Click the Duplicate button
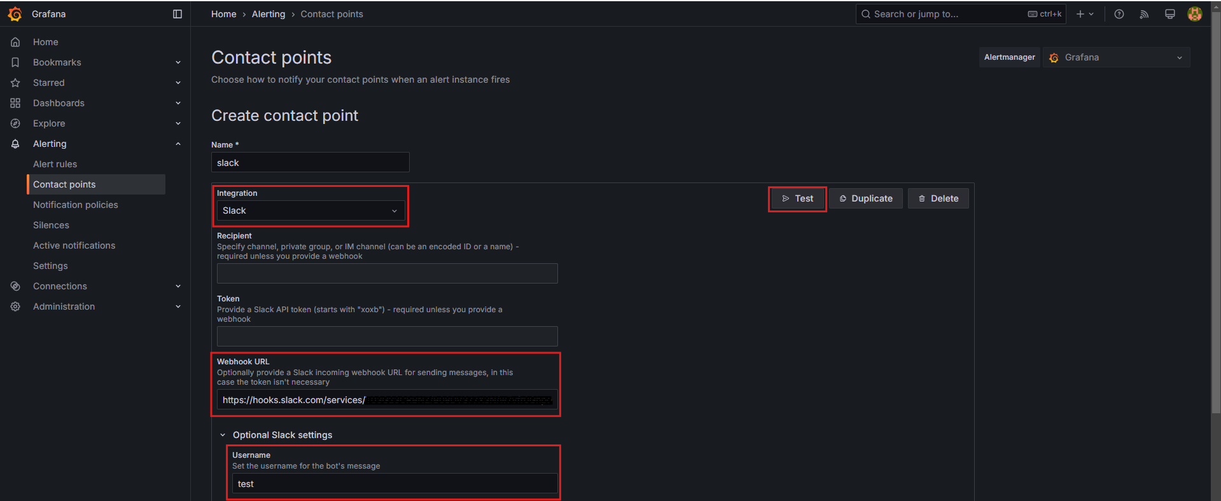1221x501 pixels. pyautogui.click(x=866, y=198)
